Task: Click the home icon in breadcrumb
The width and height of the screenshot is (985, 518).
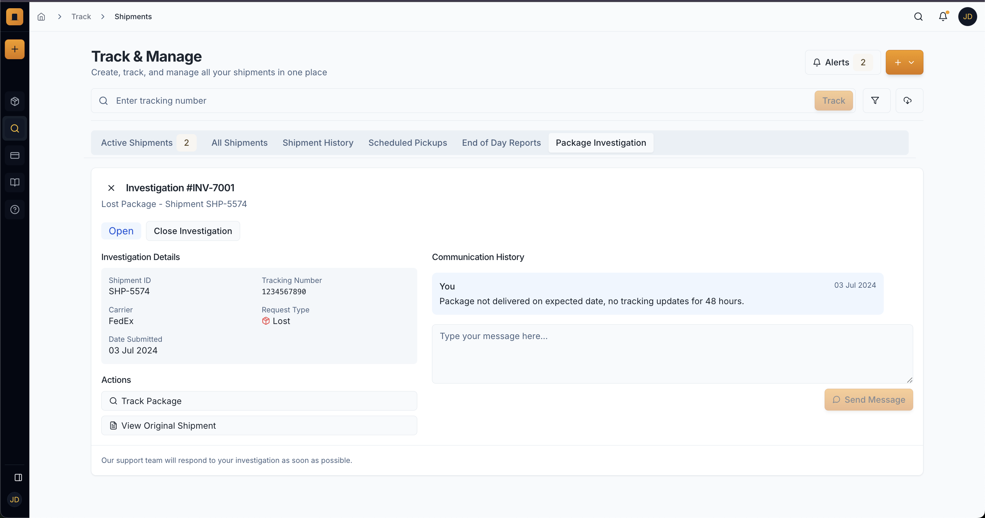Action: (x=41, y=16)
